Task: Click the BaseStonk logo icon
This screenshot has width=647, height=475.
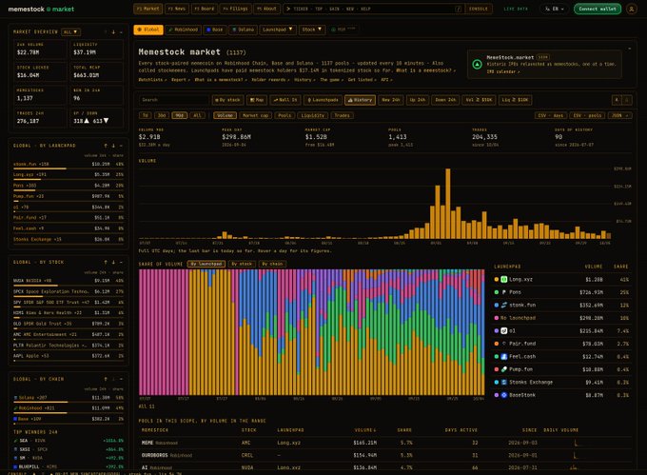Action: (504, 395)
